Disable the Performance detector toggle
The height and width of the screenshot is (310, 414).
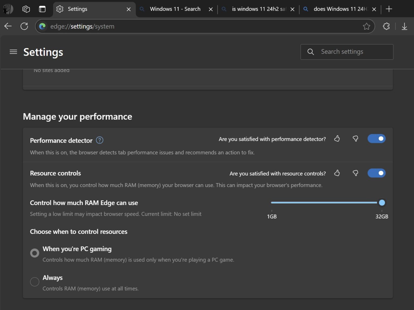click(x=377, y=139)
